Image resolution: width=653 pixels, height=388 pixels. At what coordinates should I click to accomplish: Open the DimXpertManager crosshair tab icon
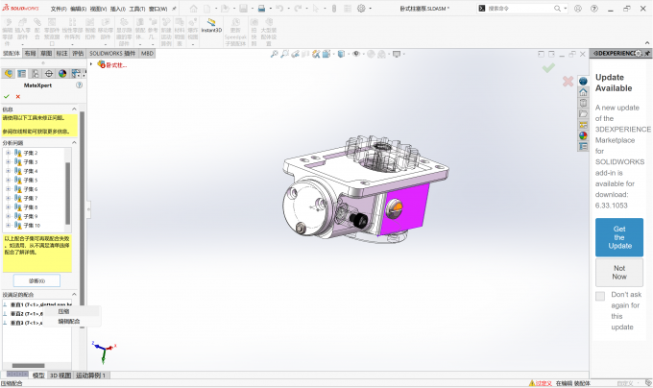[49, 74]
